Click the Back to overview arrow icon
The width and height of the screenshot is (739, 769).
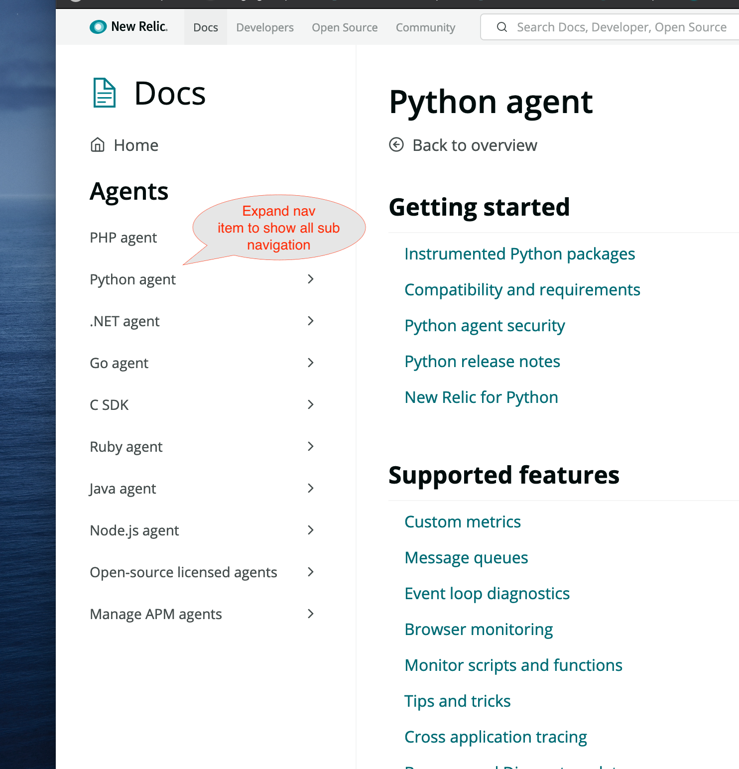396,145
